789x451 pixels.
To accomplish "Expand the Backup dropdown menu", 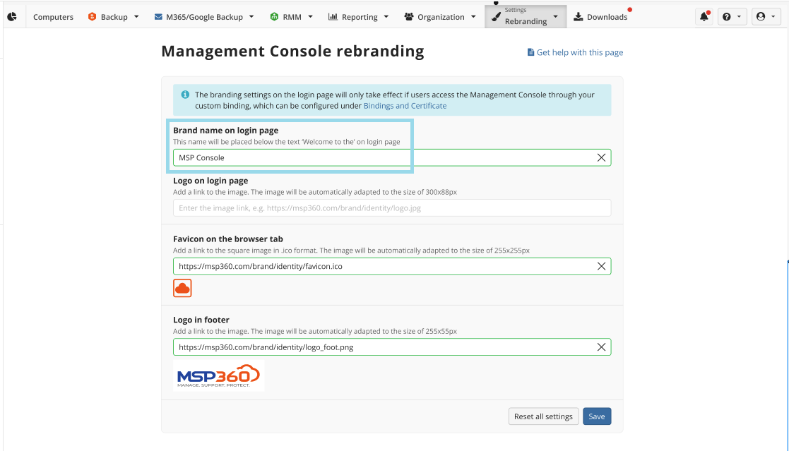I will click(113, 17).
